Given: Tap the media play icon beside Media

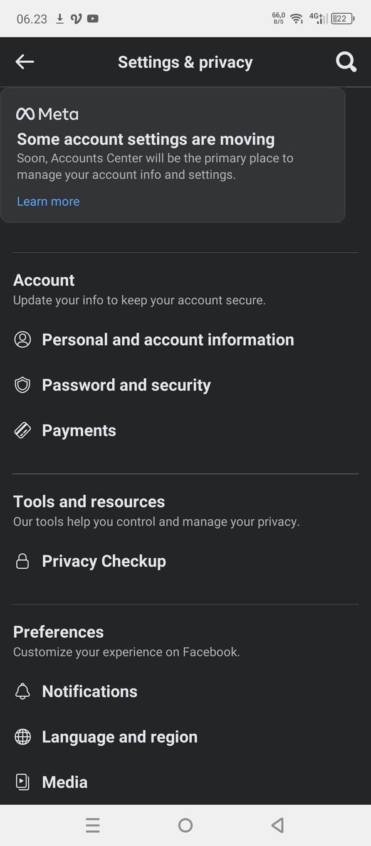Looking at the screenshot, I should (23, 782).
